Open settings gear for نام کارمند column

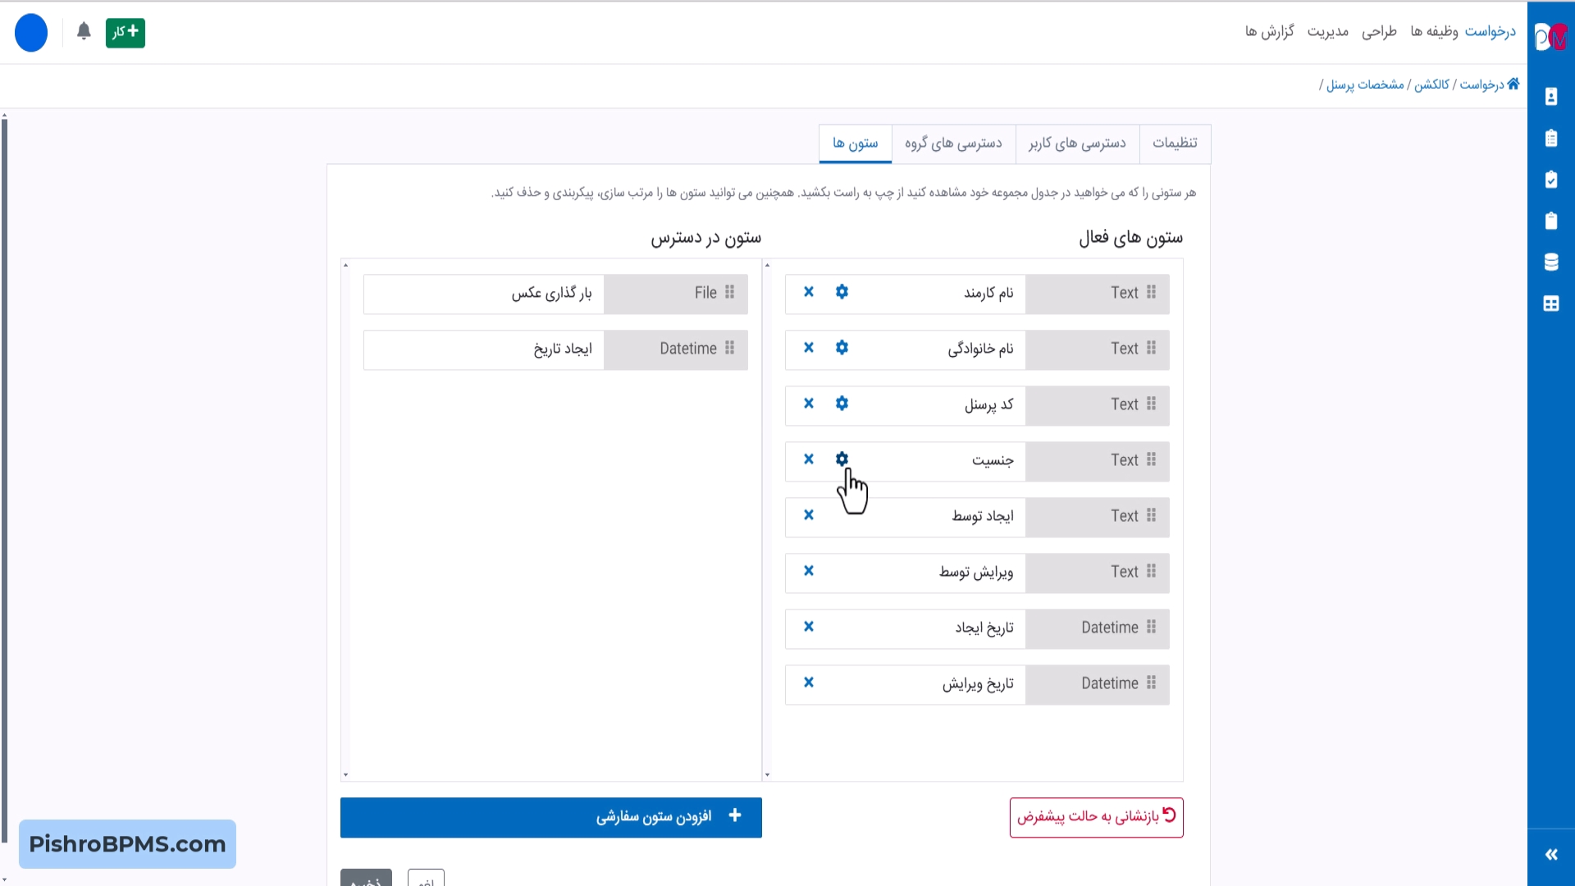tap(842, 292)
